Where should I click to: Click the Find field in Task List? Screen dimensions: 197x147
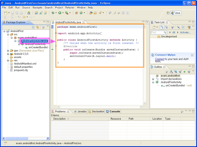click(158, 33)
